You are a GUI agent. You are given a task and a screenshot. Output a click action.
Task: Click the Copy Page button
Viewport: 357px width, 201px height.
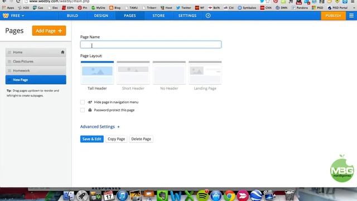click(116, 139)
